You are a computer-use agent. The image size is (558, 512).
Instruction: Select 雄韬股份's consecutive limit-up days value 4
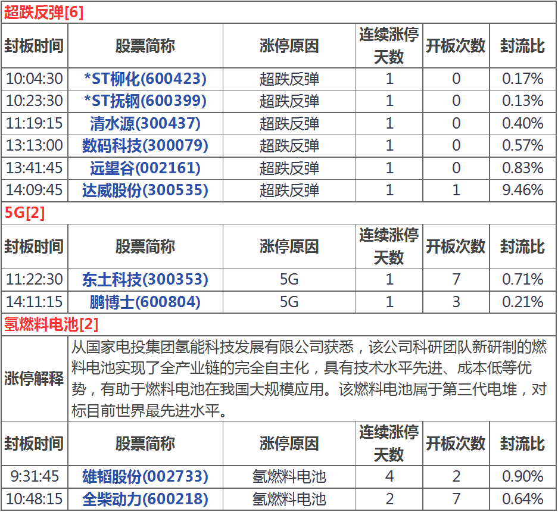(x=389, y=476)
